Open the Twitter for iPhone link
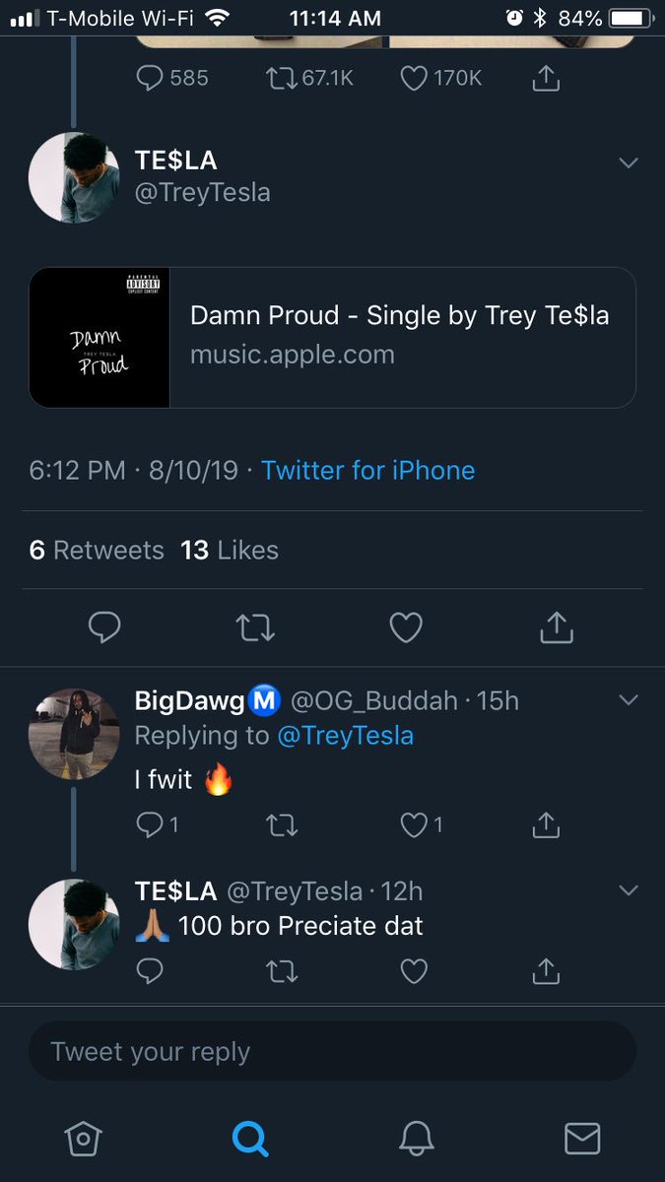This screenshot has width=665, height=1182. coord(367,471)
